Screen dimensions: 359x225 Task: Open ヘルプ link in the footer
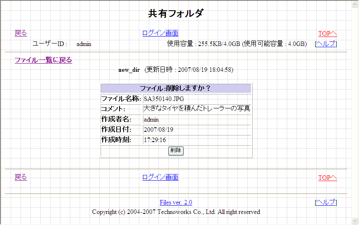[326, 202]
